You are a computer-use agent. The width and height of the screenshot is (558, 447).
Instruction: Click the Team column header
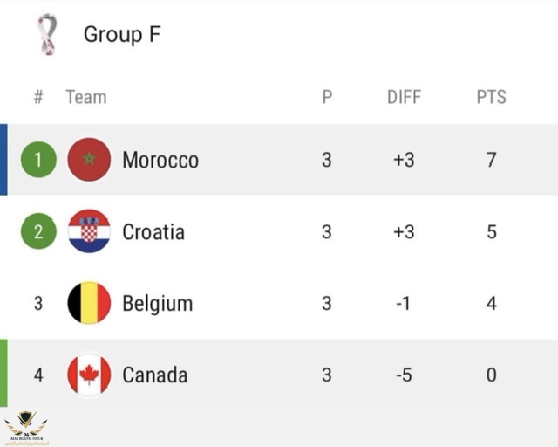(86, 97)
